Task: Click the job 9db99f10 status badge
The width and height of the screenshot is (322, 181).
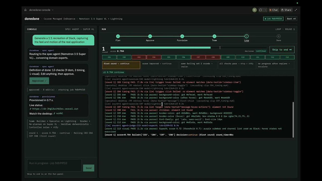Action: click(273, 19)
